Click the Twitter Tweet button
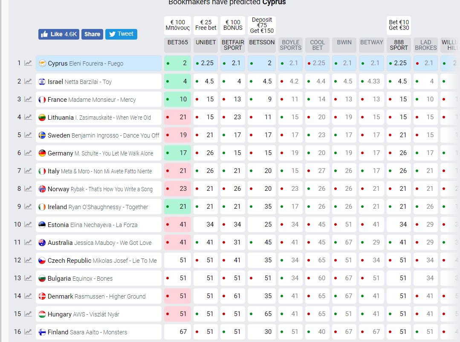 [121, 34]
